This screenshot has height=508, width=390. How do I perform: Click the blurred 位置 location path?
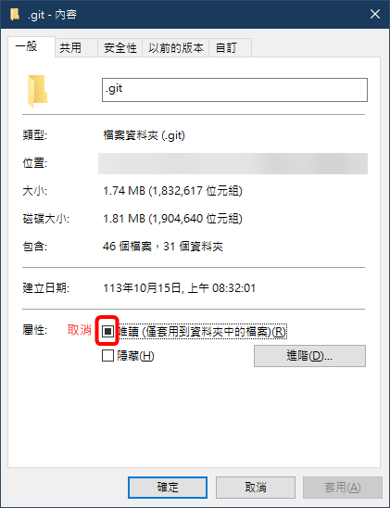pyautogui.click(x=233, y=163)
